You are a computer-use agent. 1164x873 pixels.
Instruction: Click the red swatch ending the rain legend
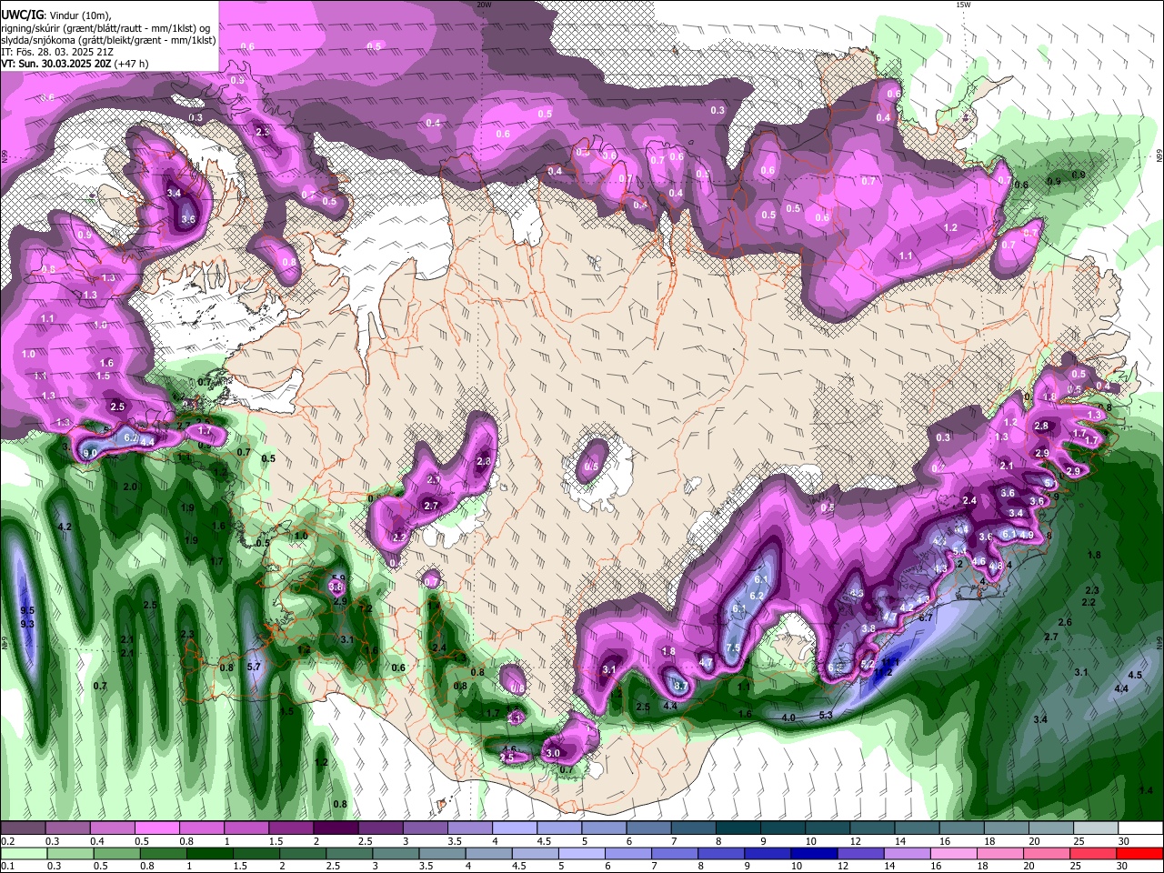1139,853
